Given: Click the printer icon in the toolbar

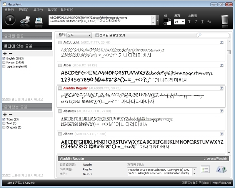Looking at the screenshot, I should [25, 20].
